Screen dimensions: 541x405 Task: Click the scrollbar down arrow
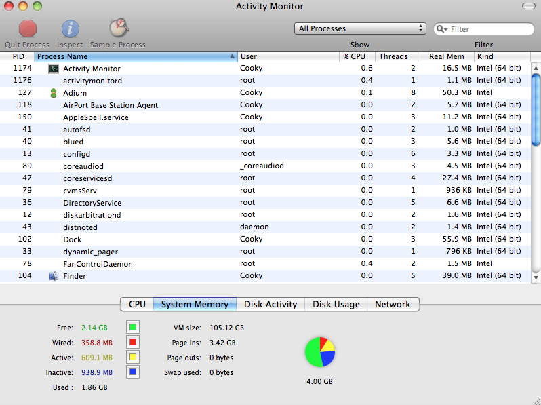click(x=536, y=277)
